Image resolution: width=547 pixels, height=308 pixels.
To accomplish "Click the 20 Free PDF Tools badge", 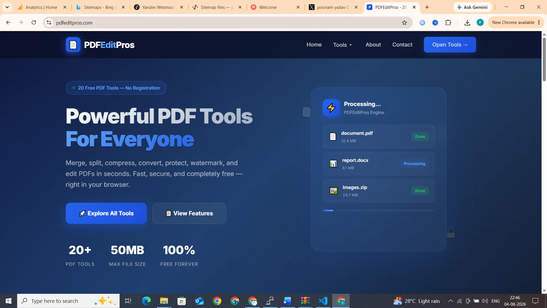I will (x=116, y=88).
